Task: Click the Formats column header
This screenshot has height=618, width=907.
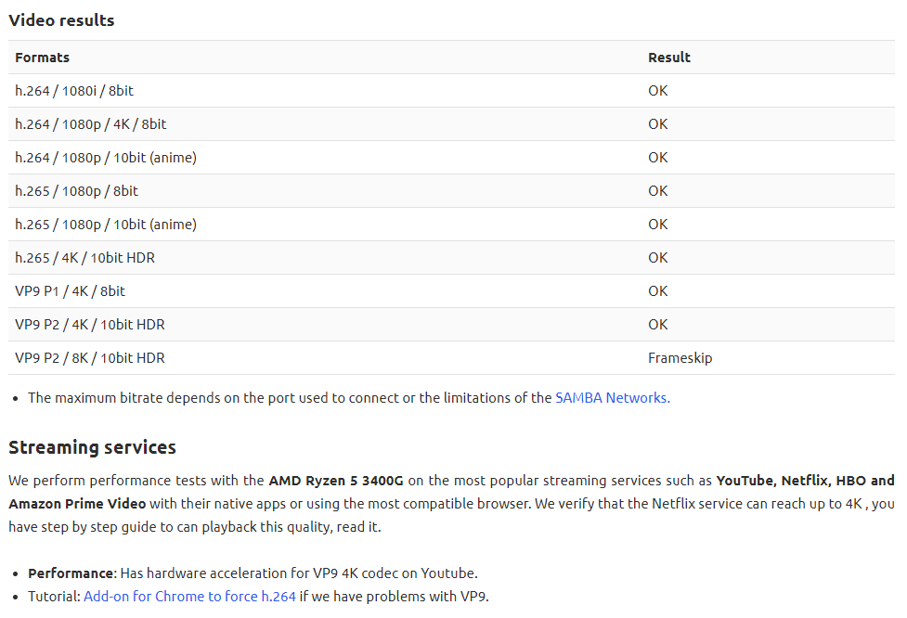Action: pos(43,58)
